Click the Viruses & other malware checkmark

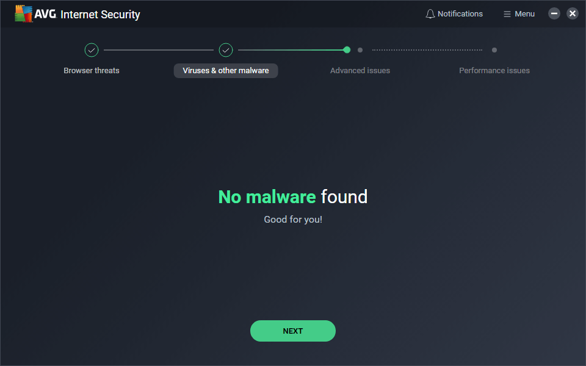226,50
